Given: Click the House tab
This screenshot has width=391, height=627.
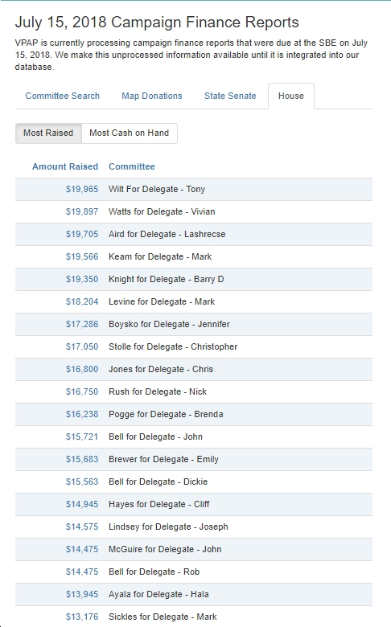Looking at the screenshot, I should (291, 96).
